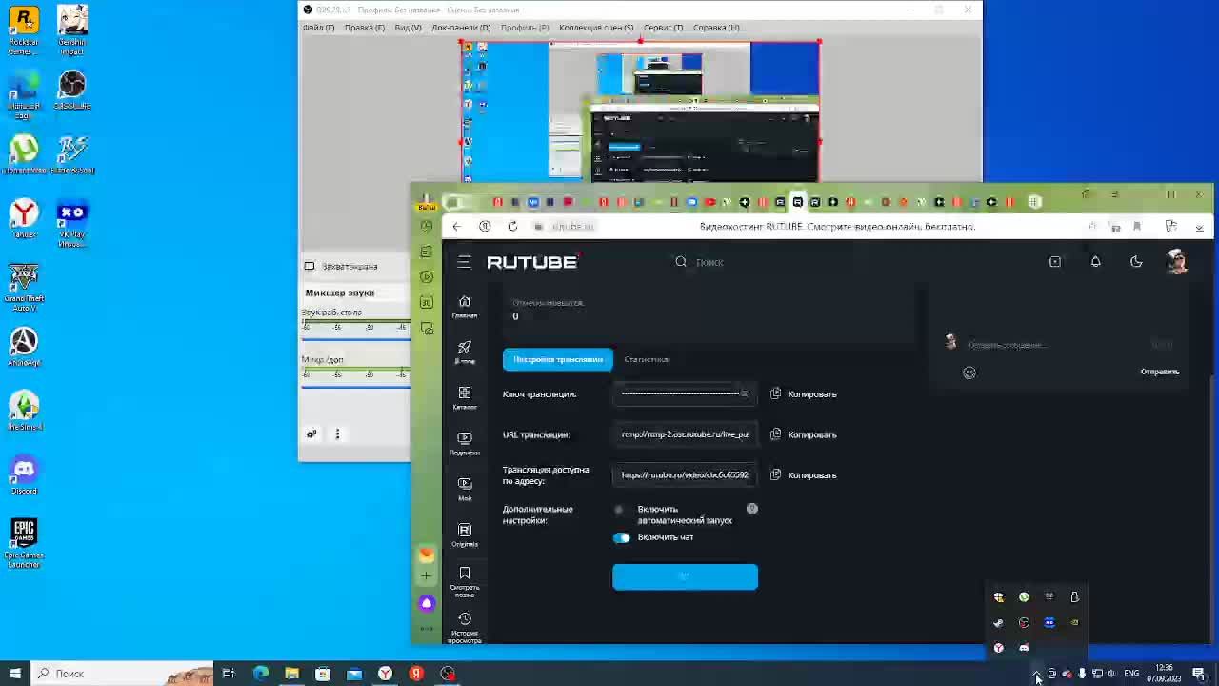Click the browser bookmark icon
This screenshot has height=686, width=1219.
pos(1136,227)
